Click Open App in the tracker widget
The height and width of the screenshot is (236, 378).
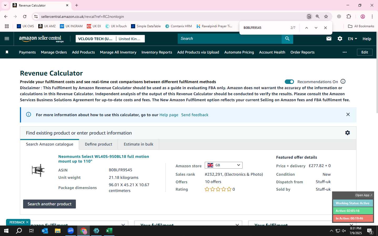click(364, 195)
